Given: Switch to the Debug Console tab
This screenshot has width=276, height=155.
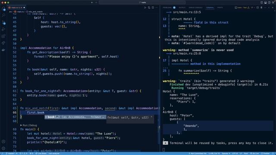Looking at the screenshot, I should 195,8.
